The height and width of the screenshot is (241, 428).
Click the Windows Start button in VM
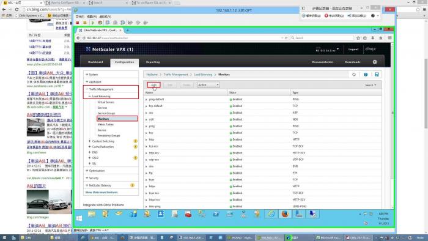79,218
